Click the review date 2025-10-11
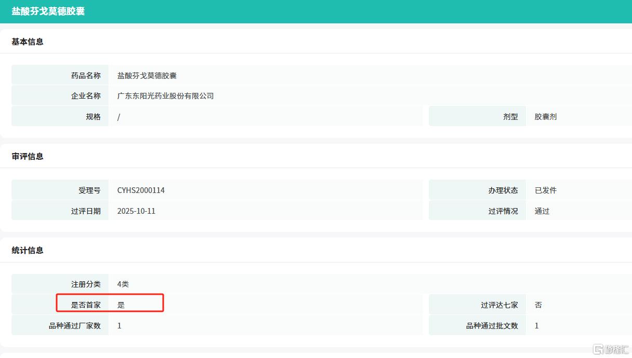632x358 pixels. (136, 211)
